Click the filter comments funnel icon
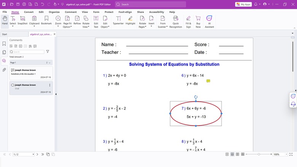 tap(48, 51)
